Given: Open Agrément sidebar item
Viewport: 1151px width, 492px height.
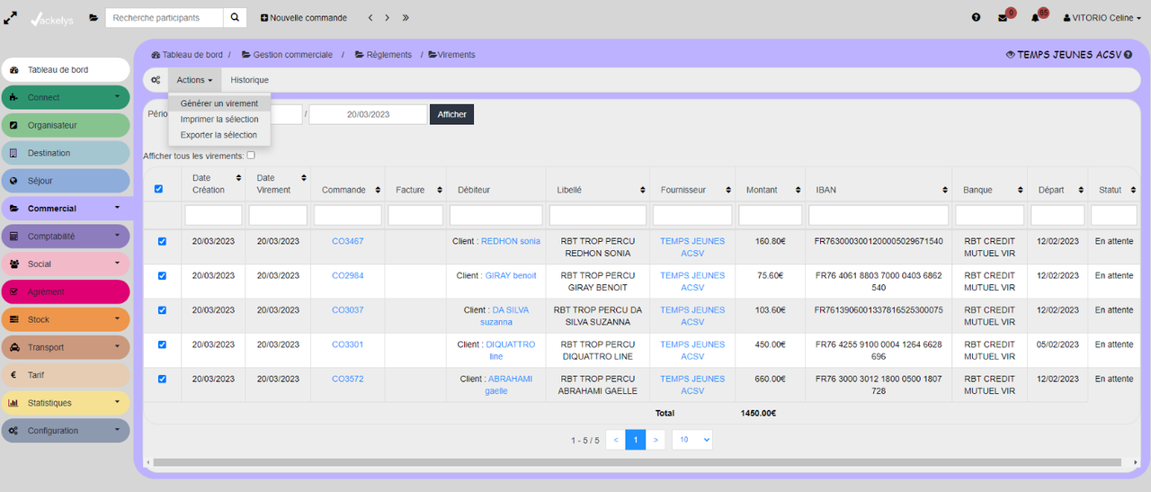Looking at the screenshot, I should pos(66,292).
